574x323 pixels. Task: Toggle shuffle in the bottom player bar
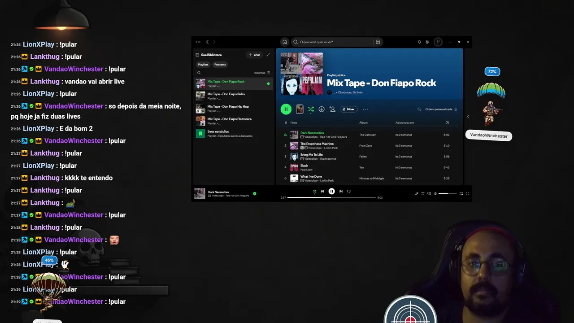[x=314, y=191]
